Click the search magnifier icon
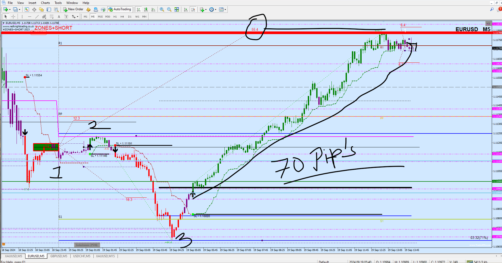 click(x=492, y=9)
